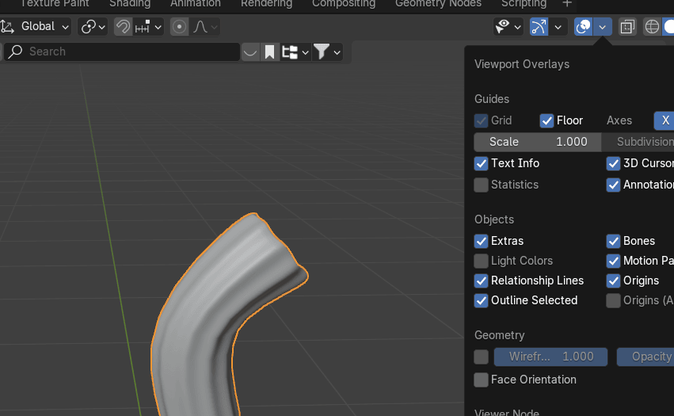The image size is (674, 416).
Task: Switch to the Compositing workspace tab
Action: [343, 4]
